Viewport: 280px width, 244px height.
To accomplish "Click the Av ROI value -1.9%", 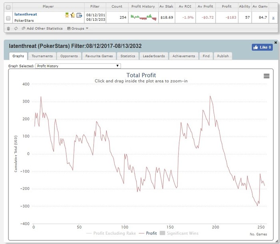I will tap(188, 18).
